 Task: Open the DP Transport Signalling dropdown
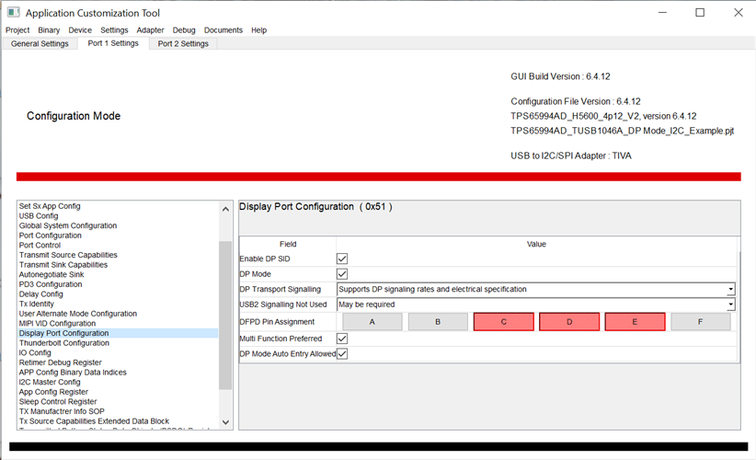coord(535,289)
